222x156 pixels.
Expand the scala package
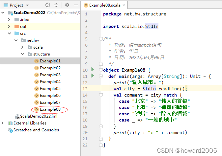tap(22, 47)
